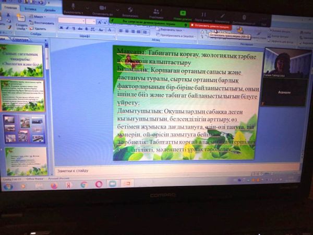
Task: Select the slide thumbnail with photo grid
Action: tap(25, 128)
